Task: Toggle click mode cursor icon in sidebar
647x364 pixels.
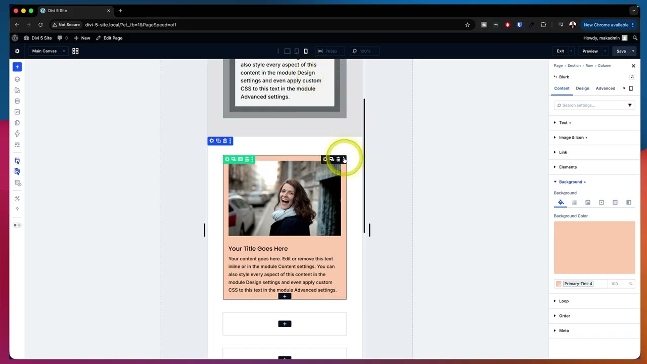Action: pyautogui.click(x=17, y=161)
